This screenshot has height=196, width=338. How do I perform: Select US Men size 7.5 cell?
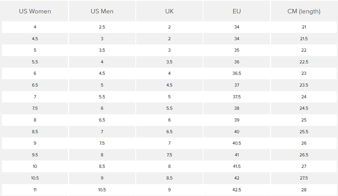(x=102, y=143)
